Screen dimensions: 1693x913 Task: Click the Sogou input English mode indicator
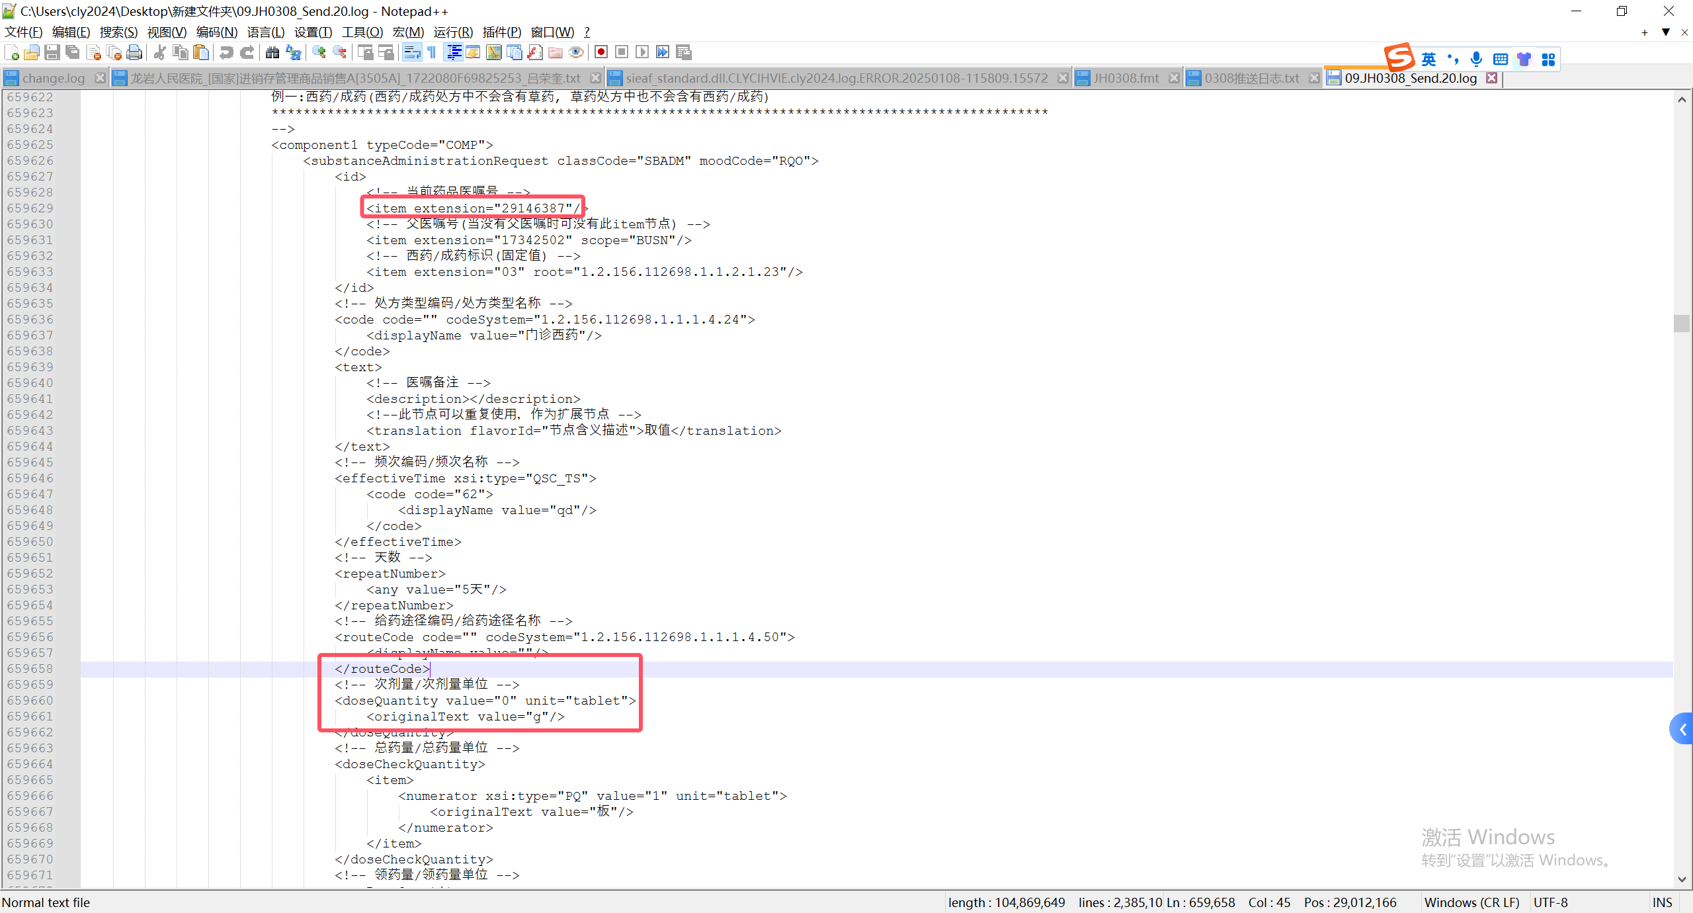(x=1428, y=60)
